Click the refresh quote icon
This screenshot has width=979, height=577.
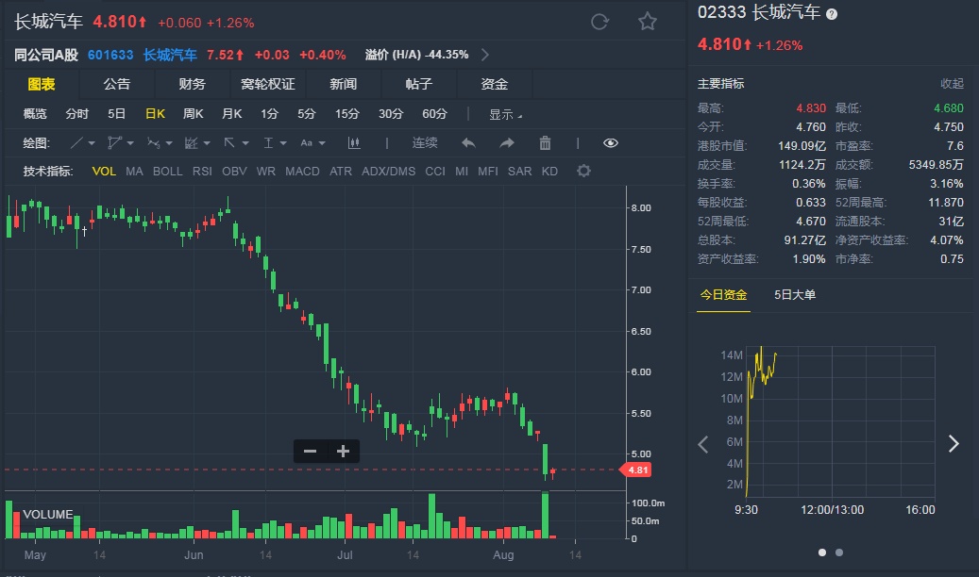[x=599, y=22]
